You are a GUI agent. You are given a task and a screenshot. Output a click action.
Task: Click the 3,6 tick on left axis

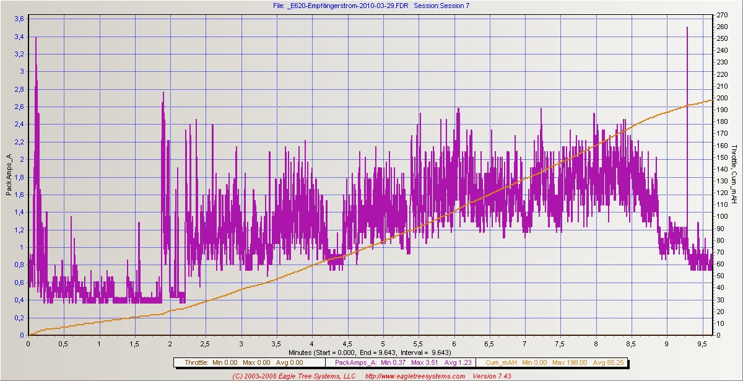[x=19, y=19]
